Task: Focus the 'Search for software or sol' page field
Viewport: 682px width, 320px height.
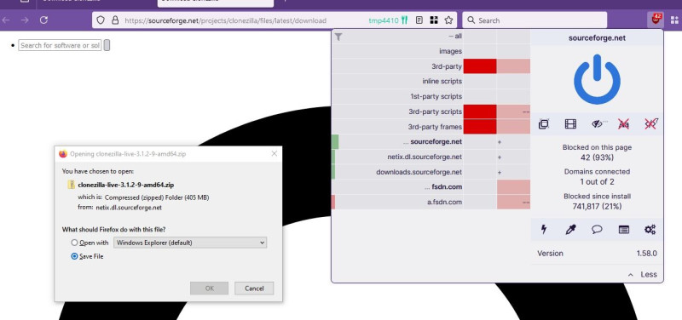Action: tap(60, 45)
